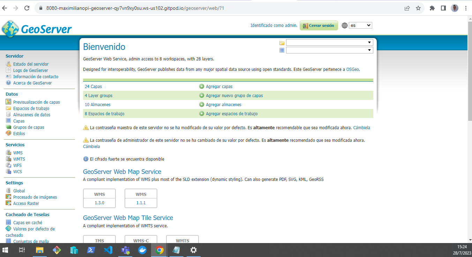
Task: Open the workspace filter dropdown beside folder icon
Action: click(x=329, y=43)
